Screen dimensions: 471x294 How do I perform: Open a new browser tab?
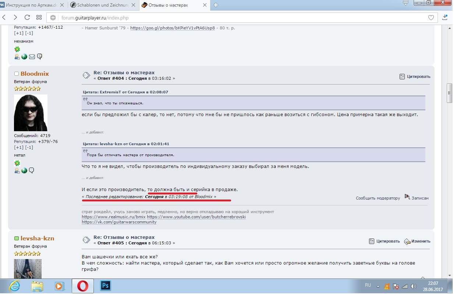tap(216, 5)
